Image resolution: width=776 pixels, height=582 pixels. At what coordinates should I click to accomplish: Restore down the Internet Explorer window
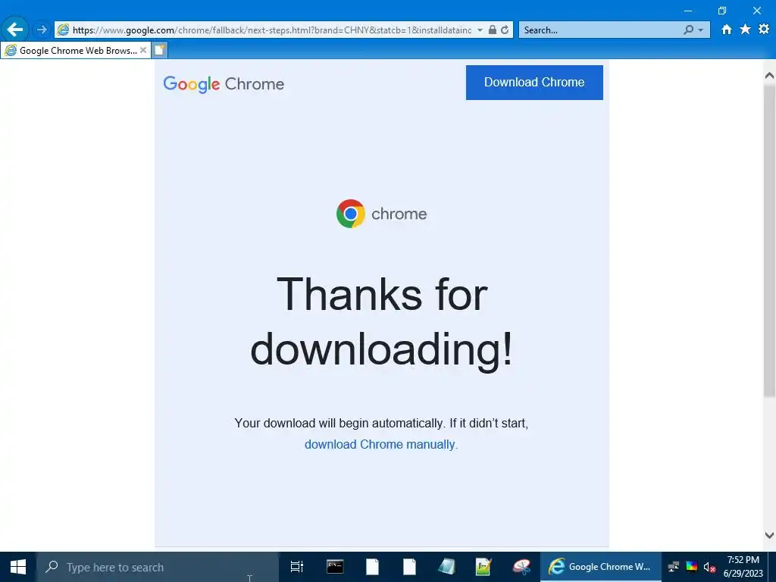(x=722, y=11)
